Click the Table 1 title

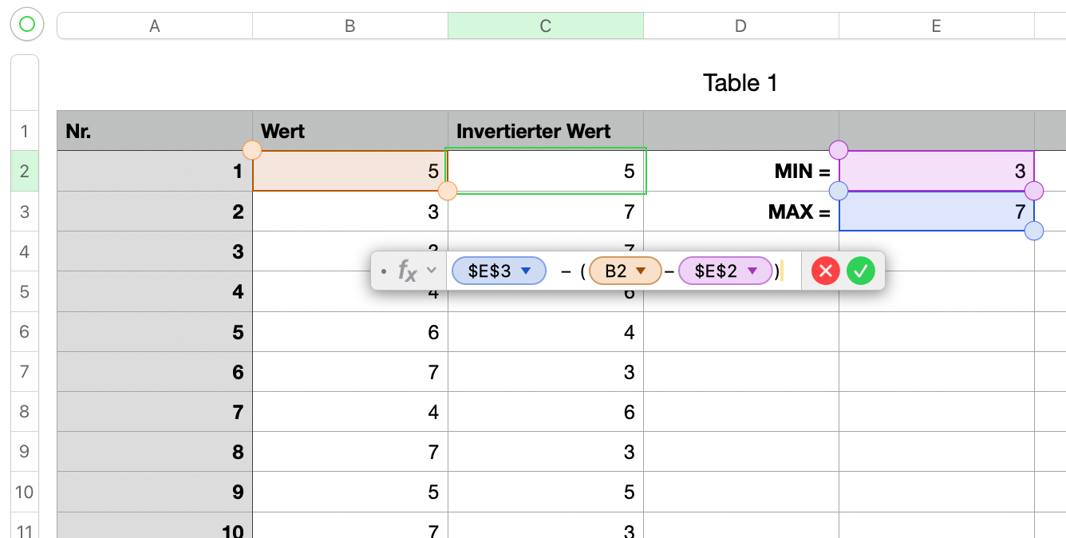tap(740, 82)
